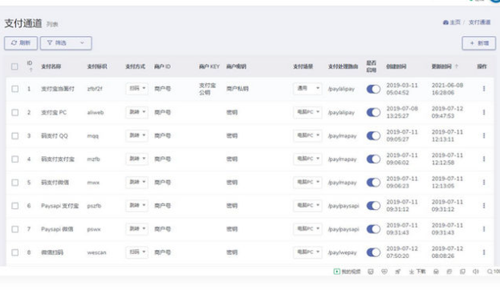Image resolution: width=500 pixels, height=290 pixels.
Task: Click the green video icon in bottom bar
Action: click(x=337, y=272)
